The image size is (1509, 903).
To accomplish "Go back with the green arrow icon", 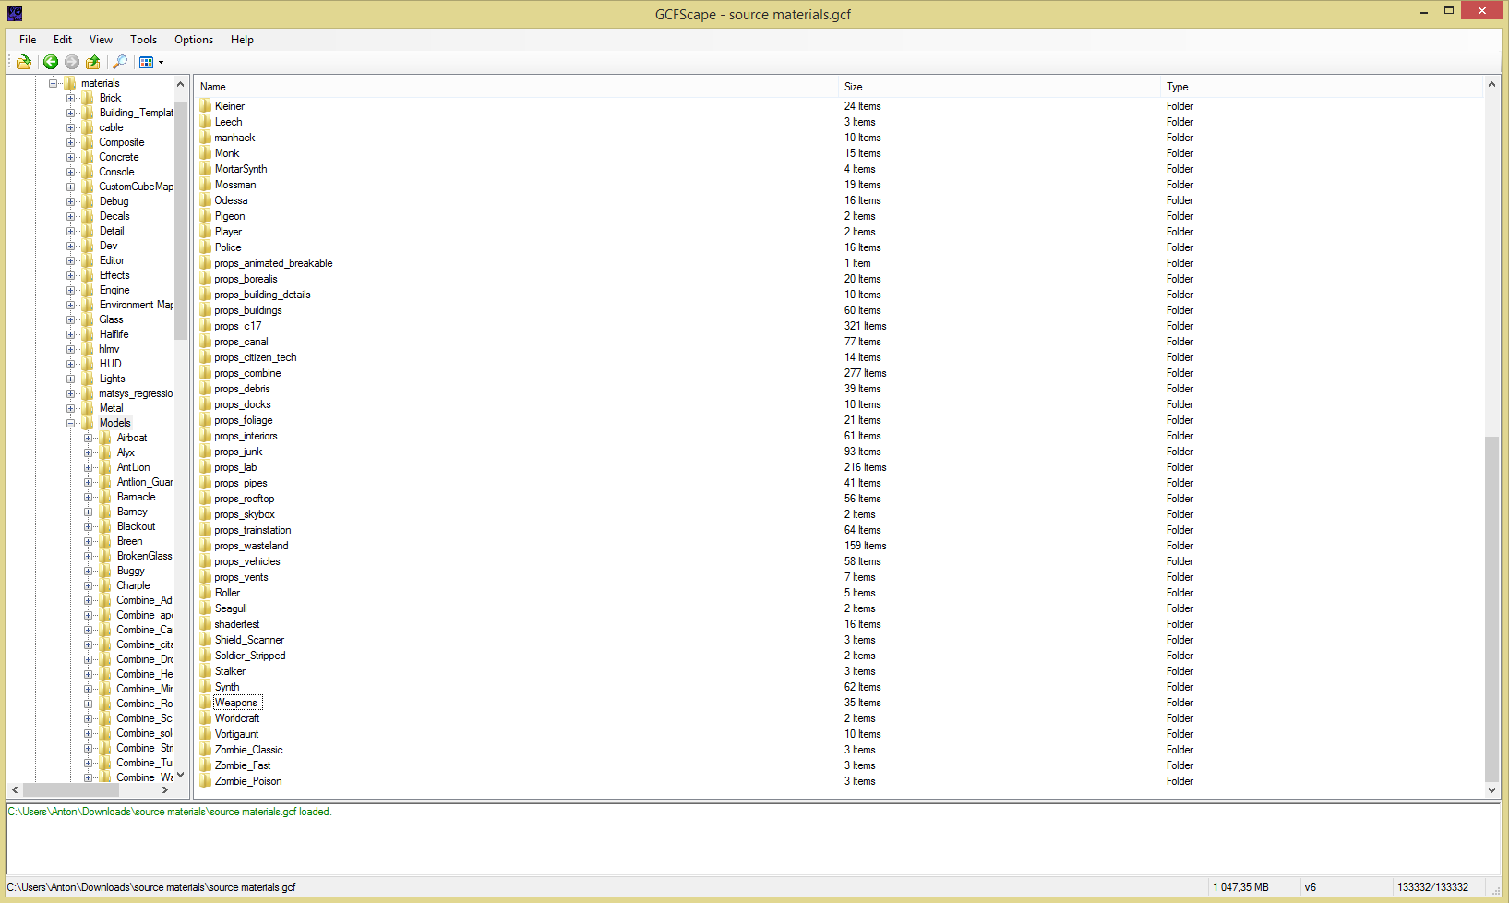I will point(51,62).
